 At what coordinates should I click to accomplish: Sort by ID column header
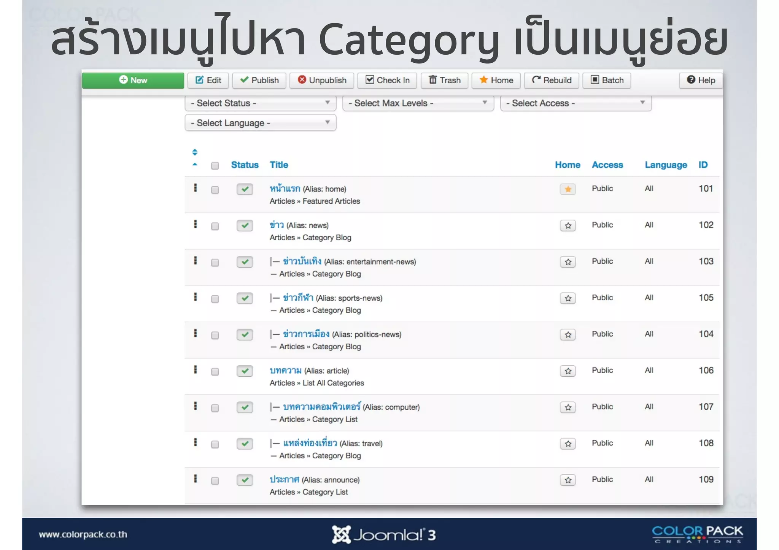tap(703, 165)
